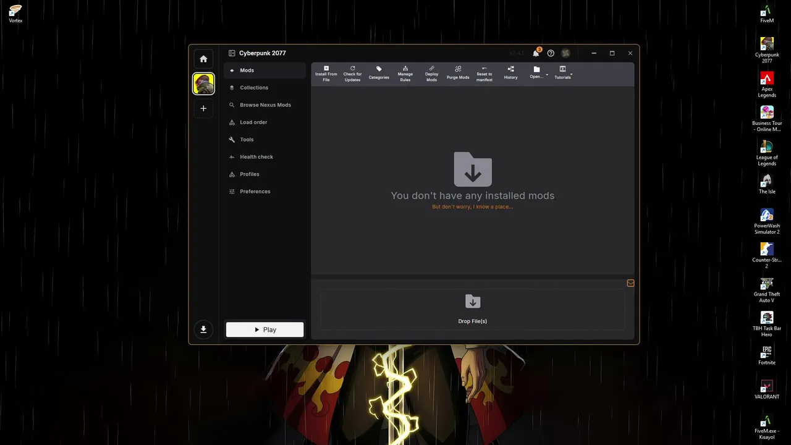Click Deploy Mods in the toolbar
791x445 pixels.
tap(431, 74)
